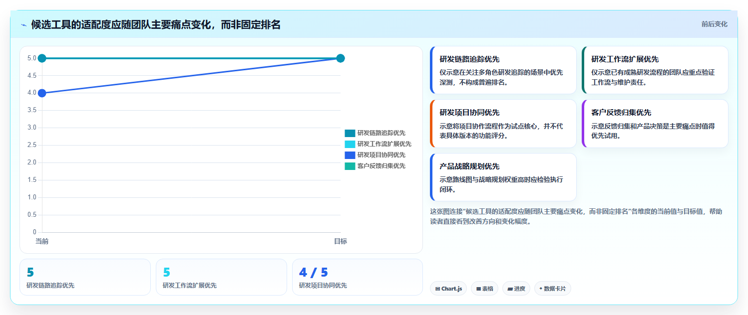Click the 表格 chip icon

pos(478,289)
